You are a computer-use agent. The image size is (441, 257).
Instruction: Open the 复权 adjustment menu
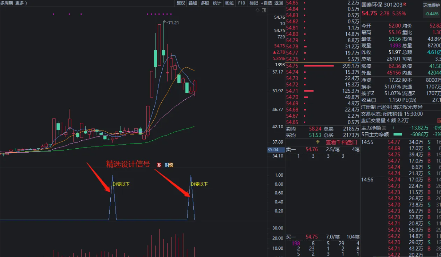click(181, 3)
